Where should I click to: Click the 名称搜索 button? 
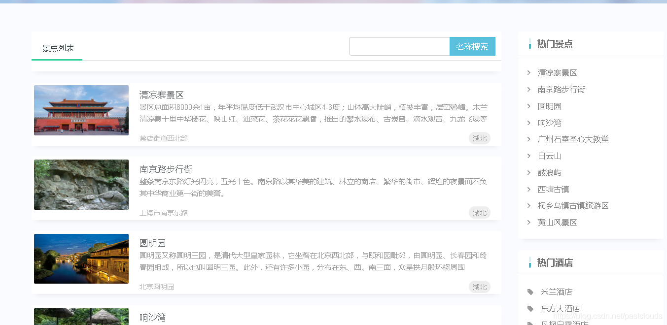point(472,46)
